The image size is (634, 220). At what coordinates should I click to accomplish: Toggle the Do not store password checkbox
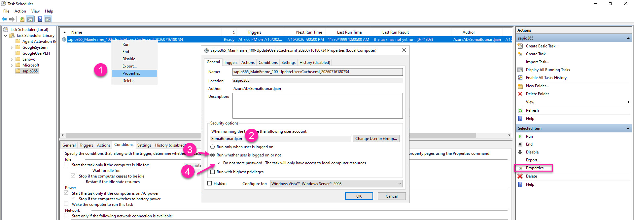(x=219, y=163)
